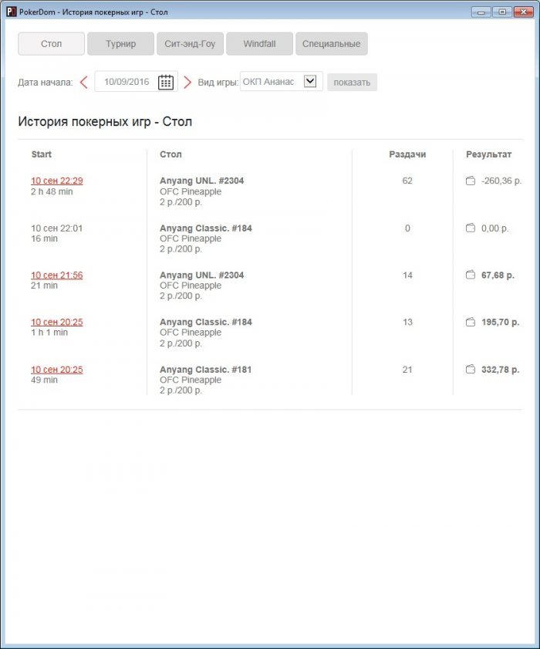Click result value 195,70 р.

tap(501, 322)
